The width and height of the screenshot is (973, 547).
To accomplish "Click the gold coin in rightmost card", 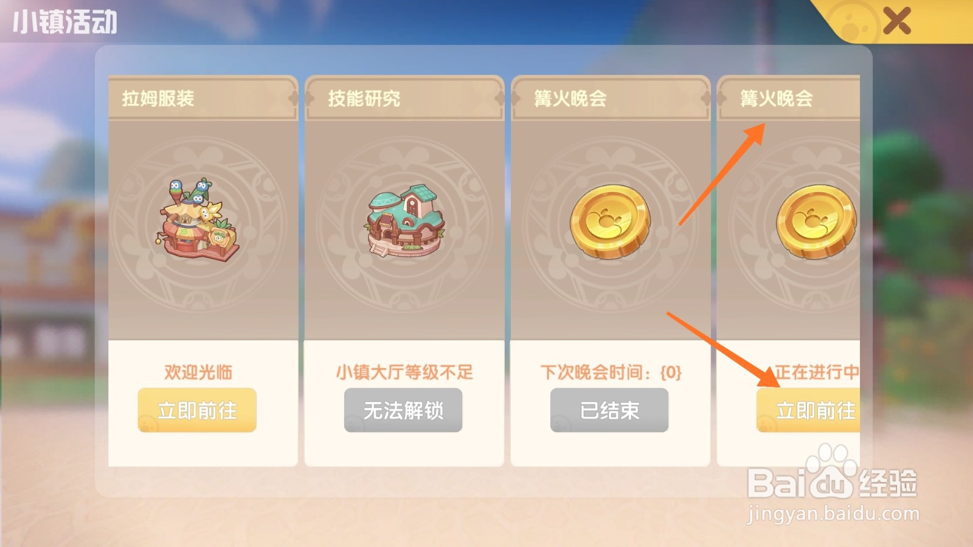I will click(816, 222).
